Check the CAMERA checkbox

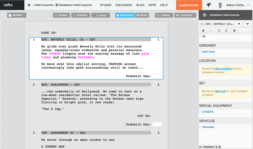click(200, 112)
